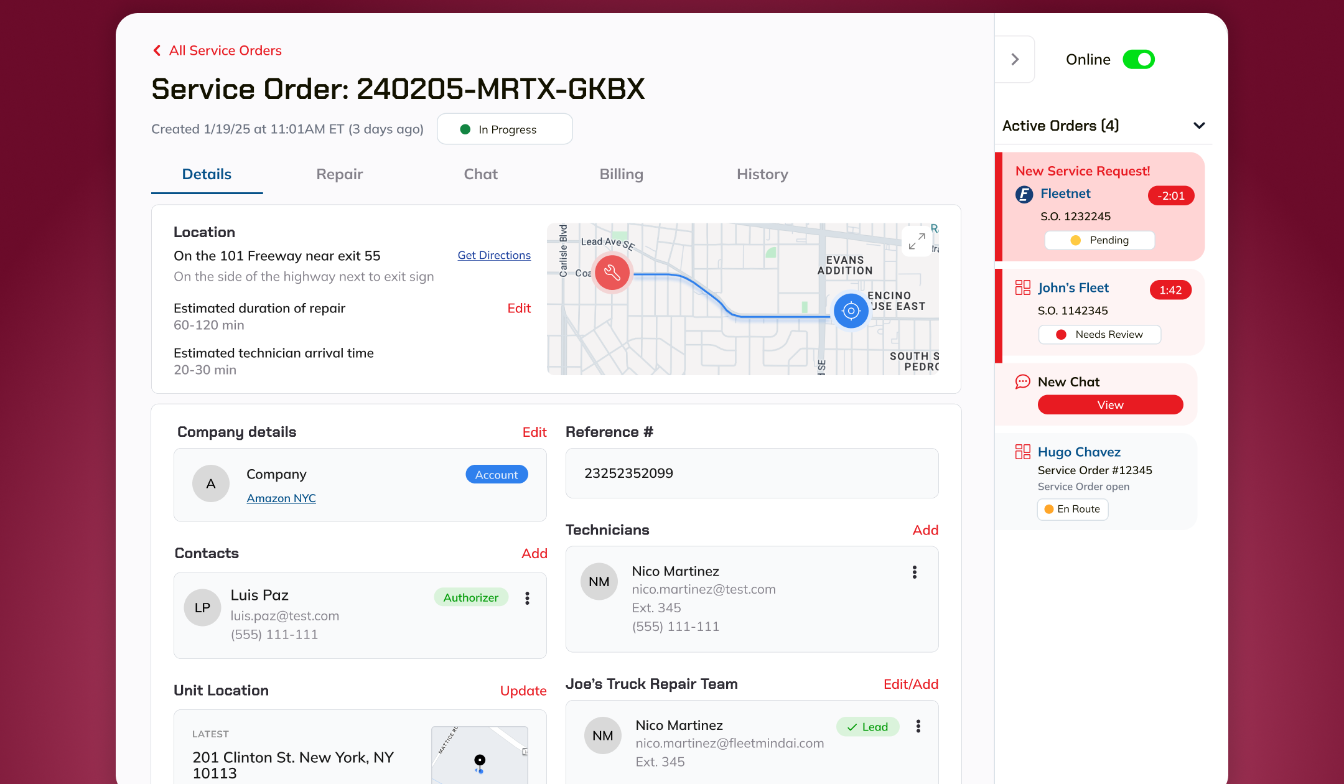This screenshot has height=784, width=1344.
Task: Click Hugo Chavez grid icon
Action: [x=1022, y=452]
